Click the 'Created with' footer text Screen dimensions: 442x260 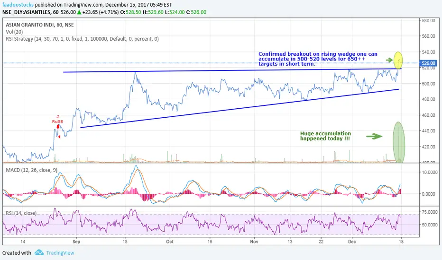pyautogui.click(x=17, y=253)
